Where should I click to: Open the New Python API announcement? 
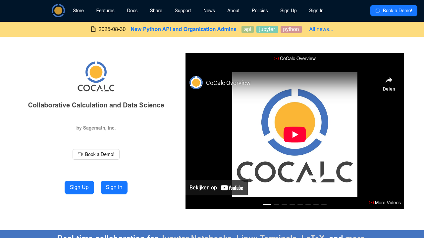point(184,29)
